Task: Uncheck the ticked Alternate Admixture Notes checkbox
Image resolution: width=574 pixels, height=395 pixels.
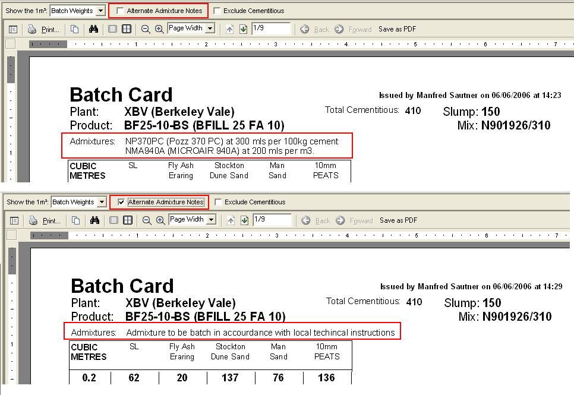Action: tap(121, 202)
